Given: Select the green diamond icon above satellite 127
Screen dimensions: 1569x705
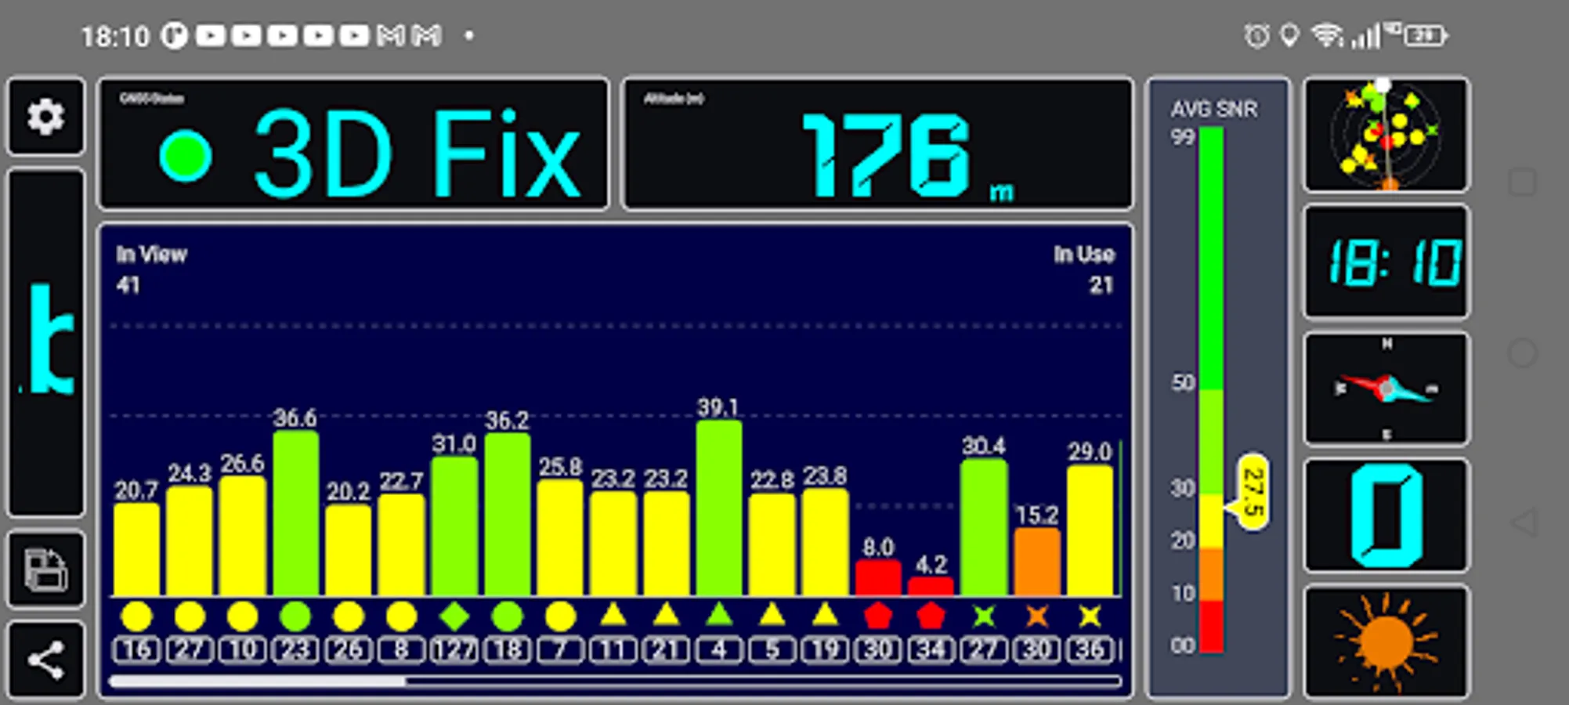Looking at the screenshot, I should tap(454, 616).
